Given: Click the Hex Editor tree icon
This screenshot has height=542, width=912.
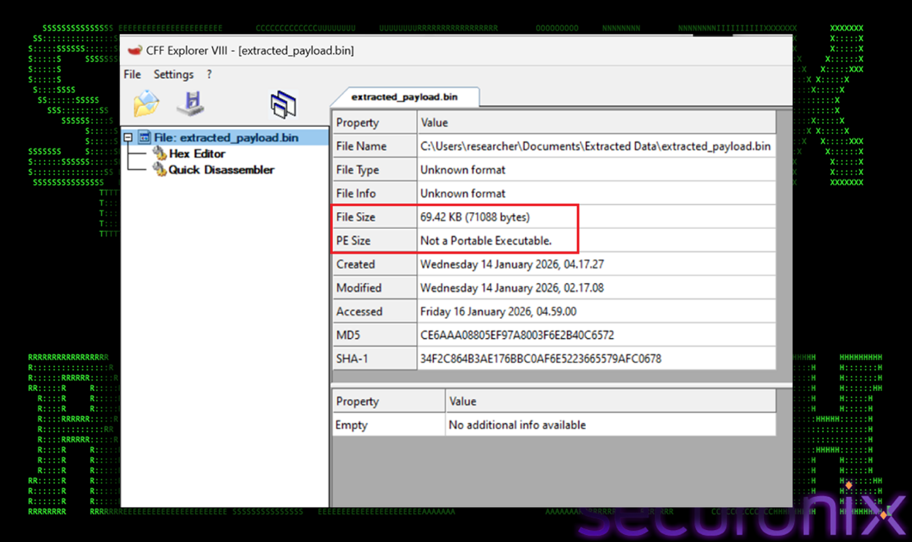Looking at the screenshot, I should coord(159,154).
